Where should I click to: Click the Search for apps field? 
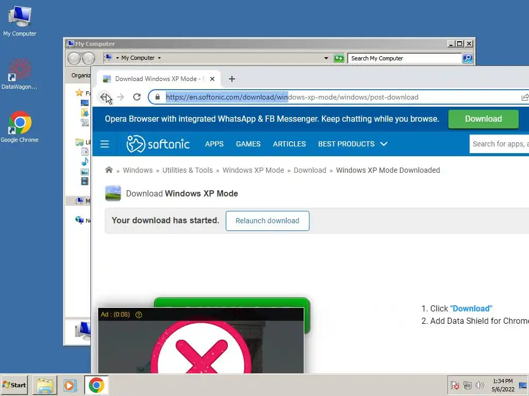[x=500, y=144]
